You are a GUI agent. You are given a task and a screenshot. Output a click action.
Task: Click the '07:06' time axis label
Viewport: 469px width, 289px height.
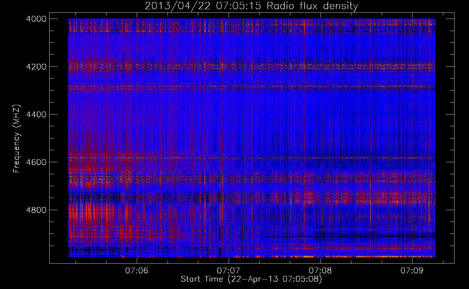click(137, 271)
